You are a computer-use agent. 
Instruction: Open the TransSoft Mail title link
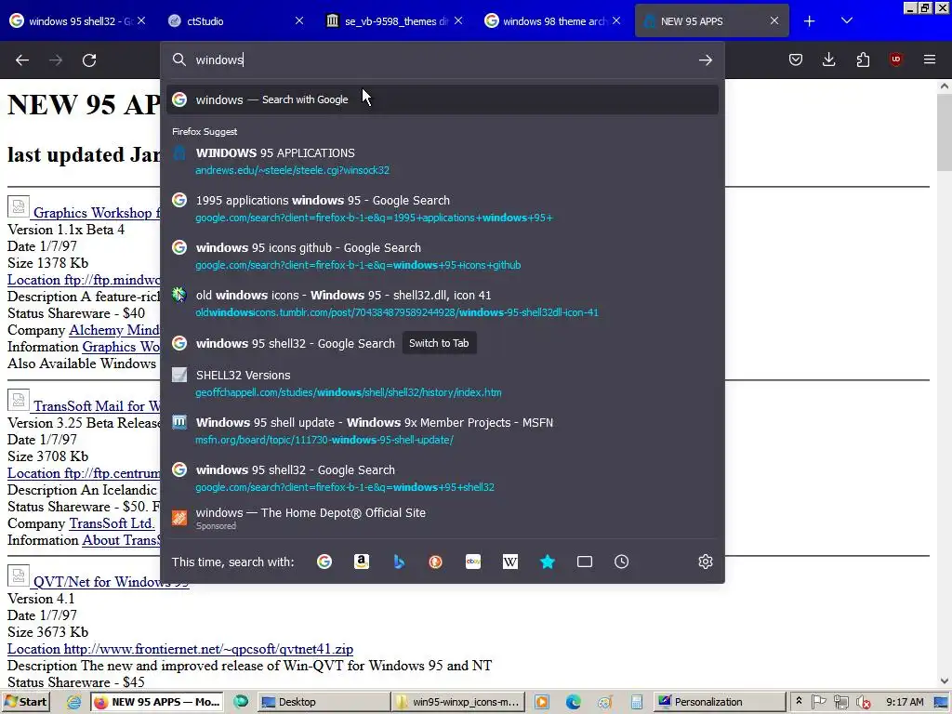pyautogui.click(x=96, y=405)
